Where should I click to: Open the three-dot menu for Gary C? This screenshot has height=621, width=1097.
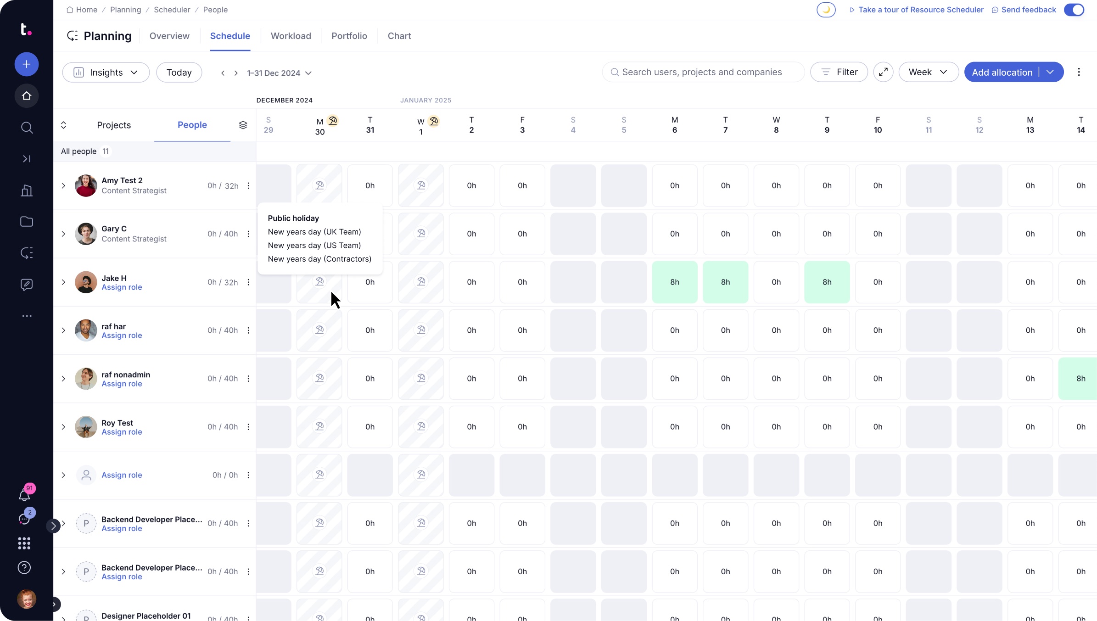pyautogui.click(x=248, y=234)
